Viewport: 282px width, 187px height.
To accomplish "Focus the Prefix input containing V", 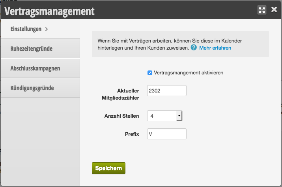I will pos(167,134).
